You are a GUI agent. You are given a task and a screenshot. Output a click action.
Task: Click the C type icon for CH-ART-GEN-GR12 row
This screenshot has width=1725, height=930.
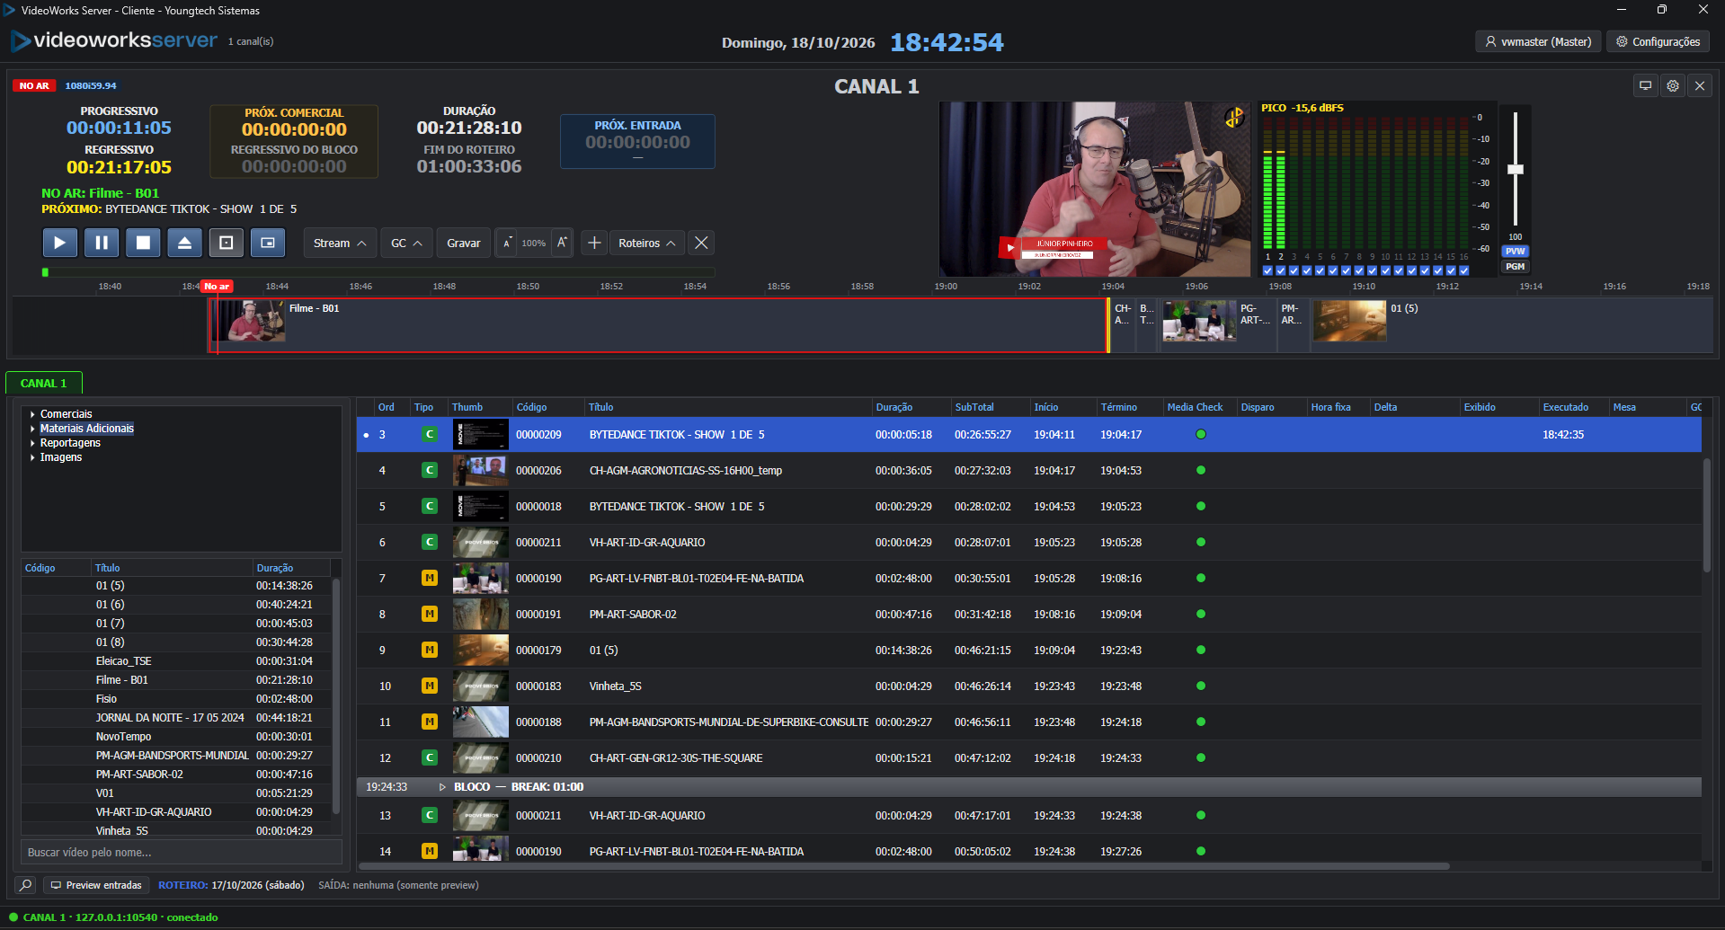click(x=430, y=757)
